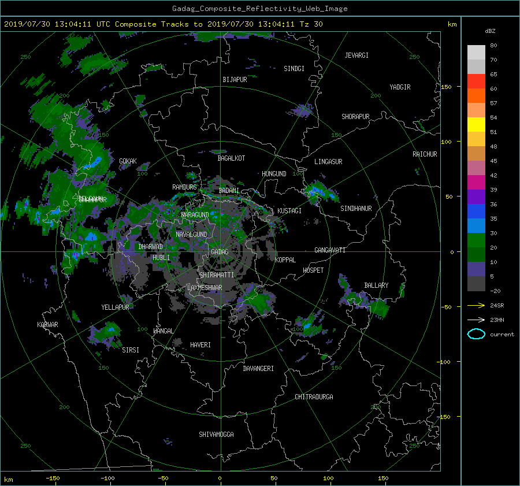Click the 'km' unit label beside the bottom axis
Image resolution: width=520 pixels, height=486 pixels.
9,480
